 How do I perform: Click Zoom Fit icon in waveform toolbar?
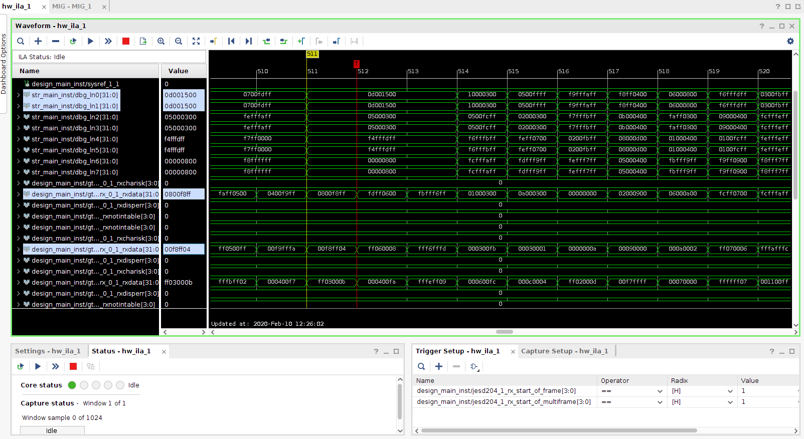click(196, 41)
